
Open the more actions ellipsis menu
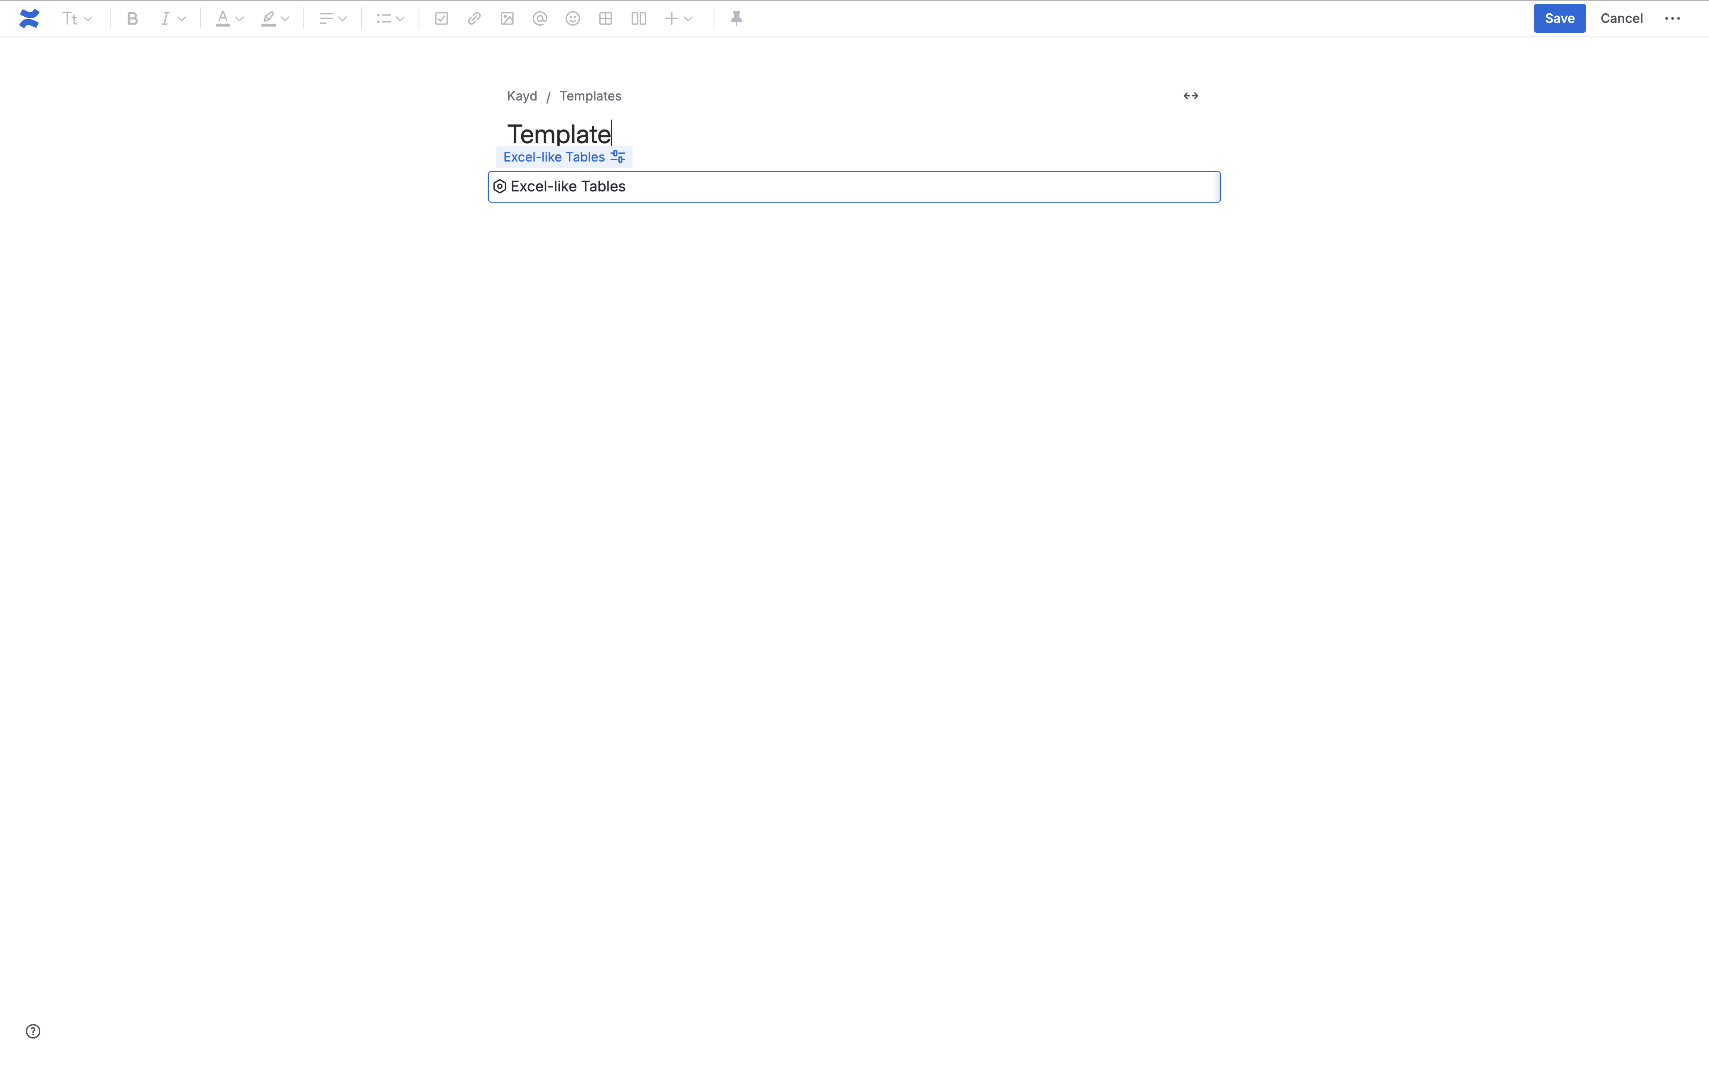[1672, 18]
